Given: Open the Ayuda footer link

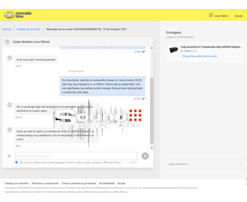Looking at the screenshot, I should coord(122,183).
